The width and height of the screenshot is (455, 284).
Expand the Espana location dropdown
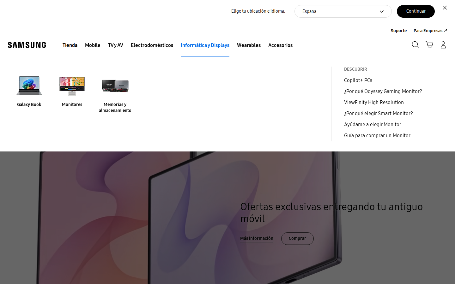pos(343,11)
